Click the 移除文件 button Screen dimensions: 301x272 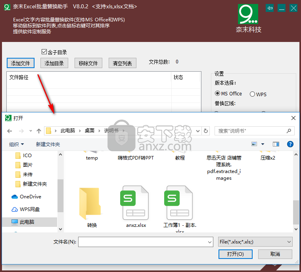(88, 63)
